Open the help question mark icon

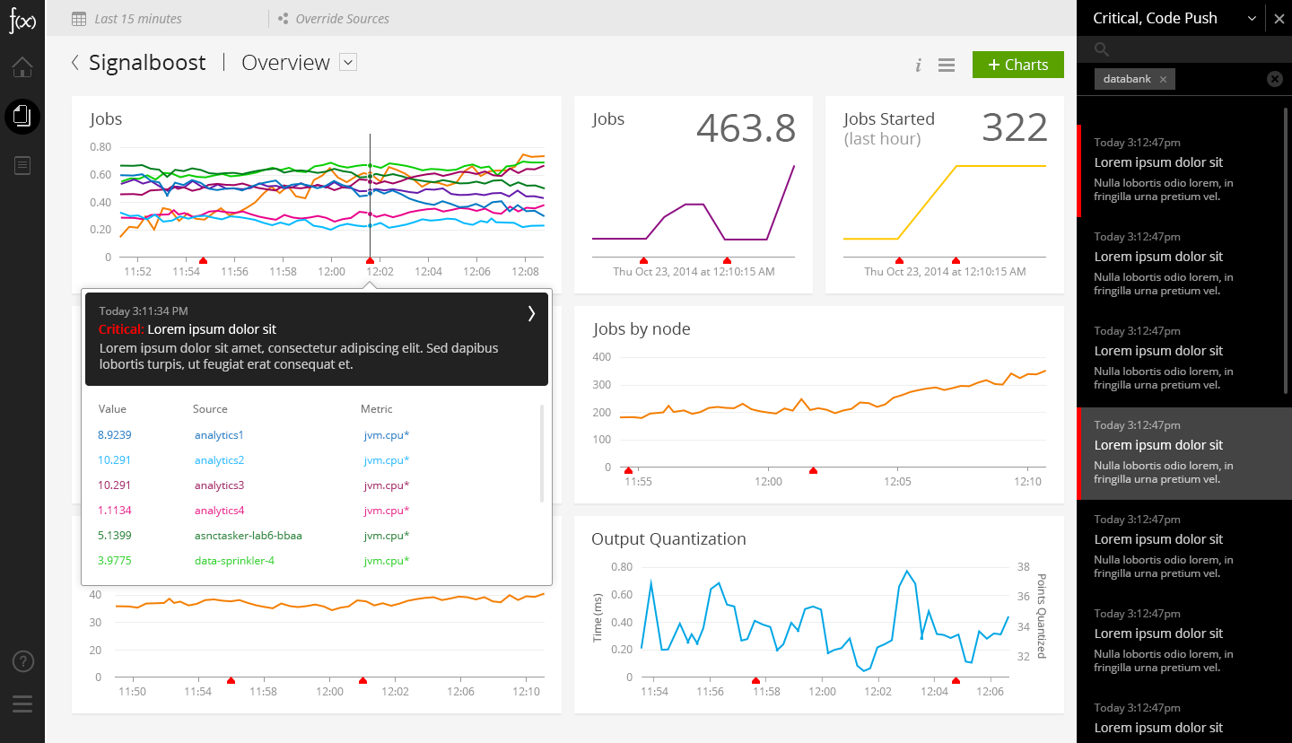pos(22,661)
